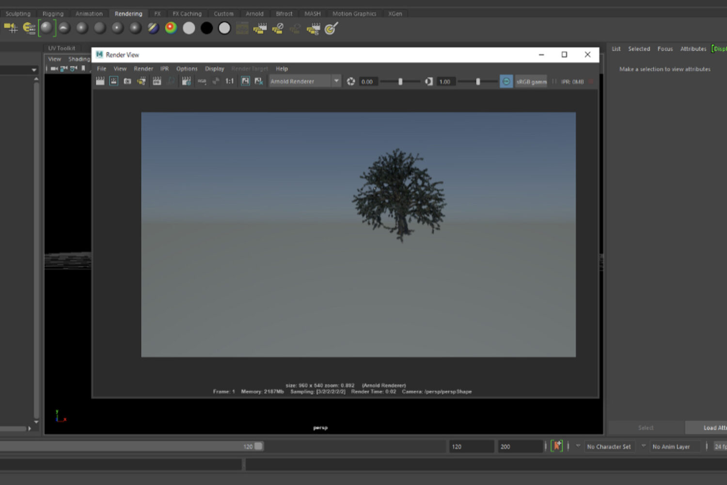
Task: Open the No Character Set dropdown
Action: click(608, 447)
